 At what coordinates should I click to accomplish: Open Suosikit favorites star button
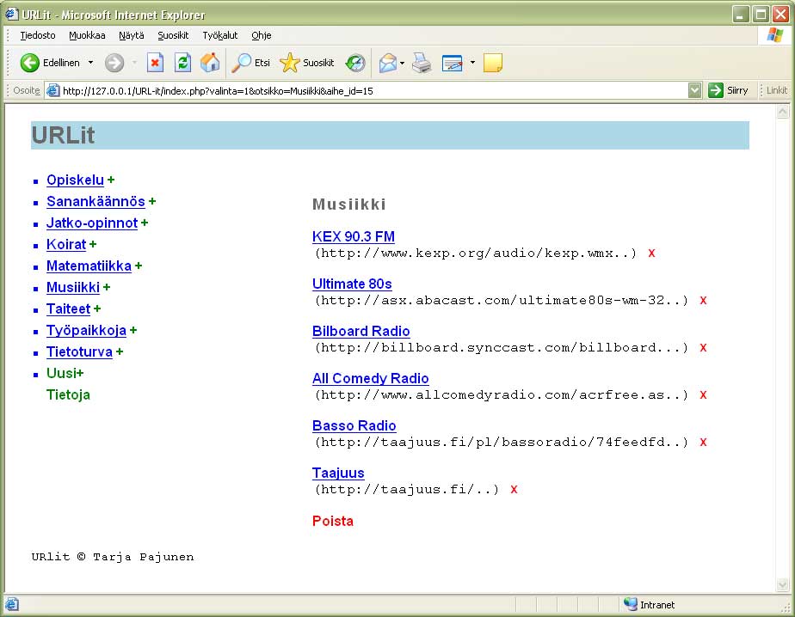(307, 63)
